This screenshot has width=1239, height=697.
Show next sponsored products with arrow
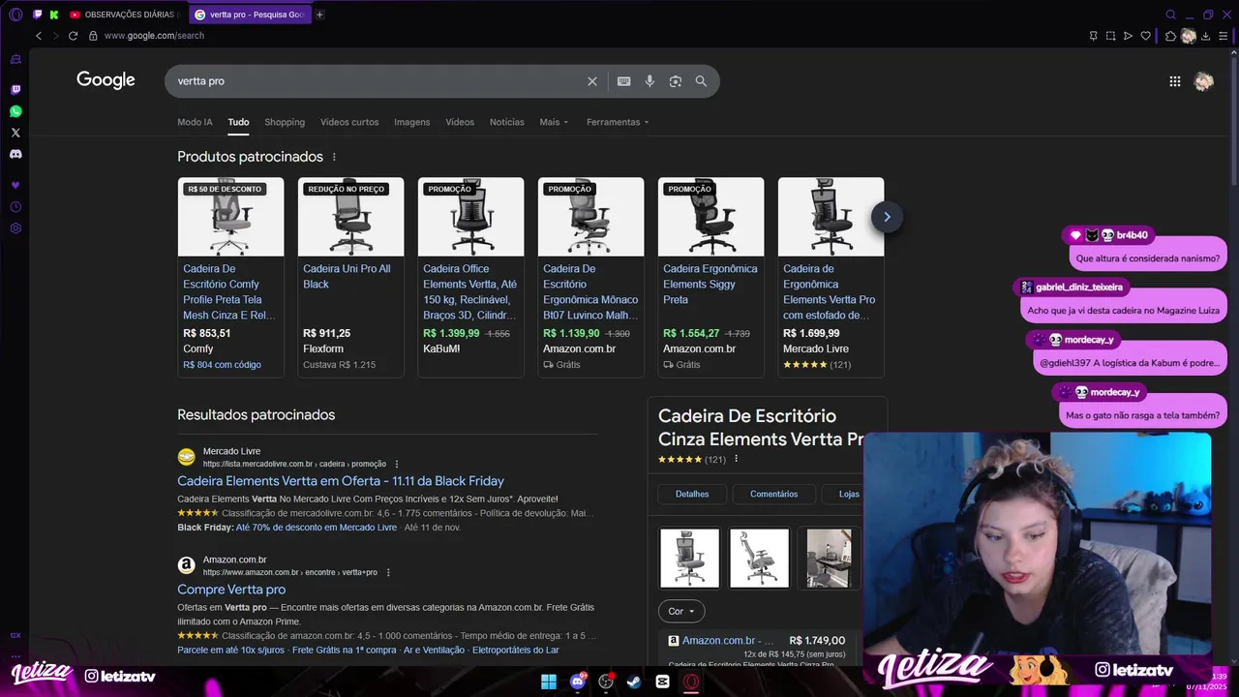tap(887, 217)
